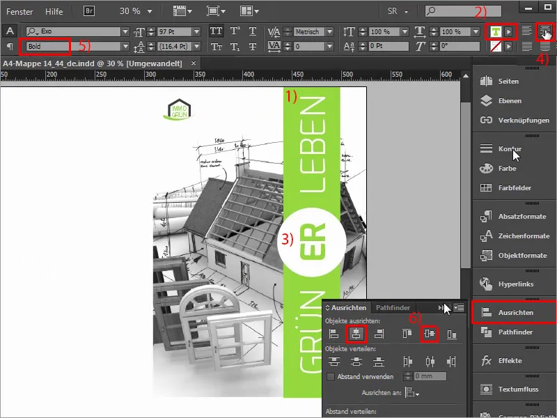Toggle all caps formatting in the character toolbar
Viewport: 557px width, 418px height.
click(216, 31)
